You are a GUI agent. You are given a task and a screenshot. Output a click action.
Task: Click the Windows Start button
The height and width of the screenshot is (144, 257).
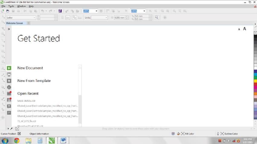pos(5,140)
